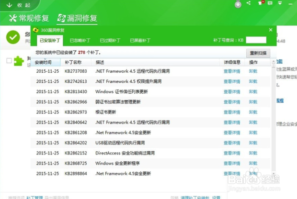Click the 重新扫描 button
The image size is (297, 199).
258,53
